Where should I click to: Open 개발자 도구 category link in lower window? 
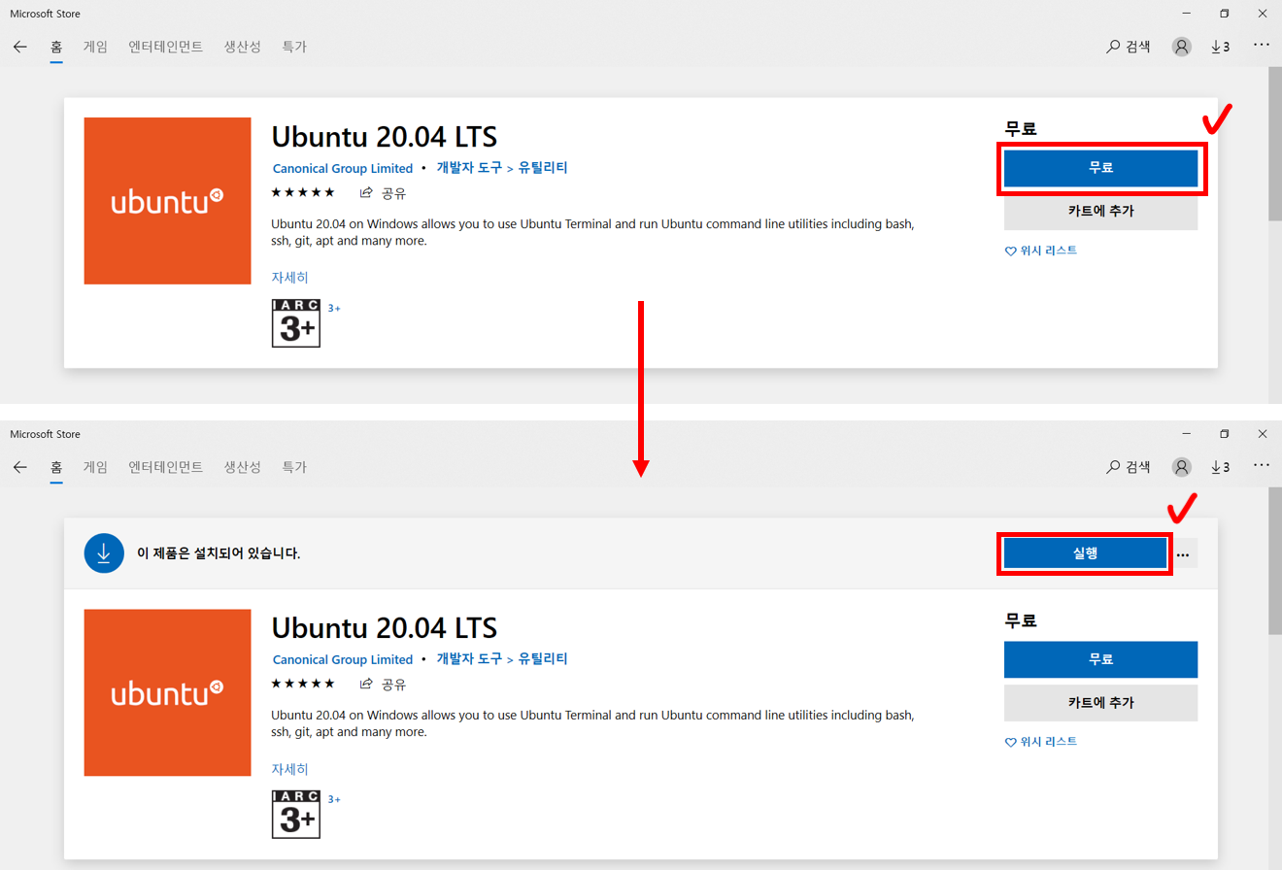coord(469,659)
